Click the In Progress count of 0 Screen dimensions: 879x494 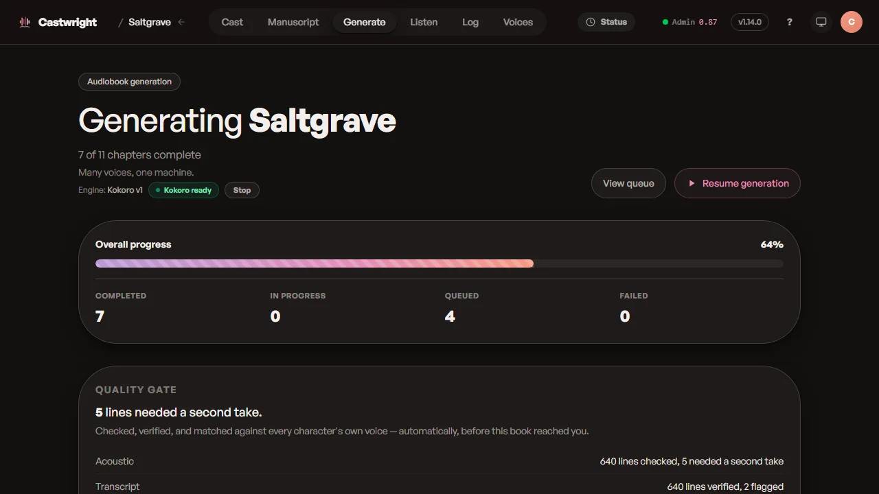[275, 316]
